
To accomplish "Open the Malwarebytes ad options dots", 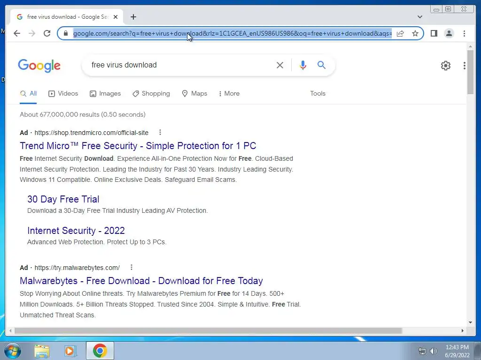I will click(x=132, y=267).
